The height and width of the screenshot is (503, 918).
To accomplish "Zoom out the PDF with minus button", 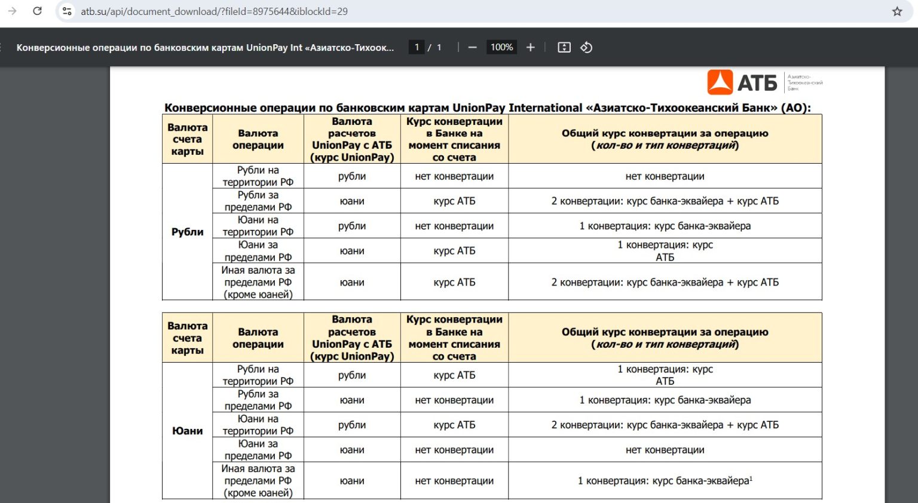I will [x=472, y=47].
